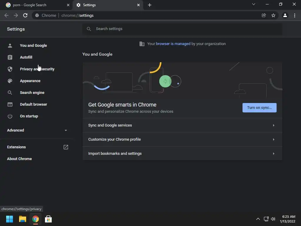Open Default browser settings

click(x=34, y=104)
